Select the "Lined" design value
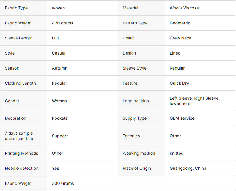Viewport: 236px width, 191px height. pos(175,53)
